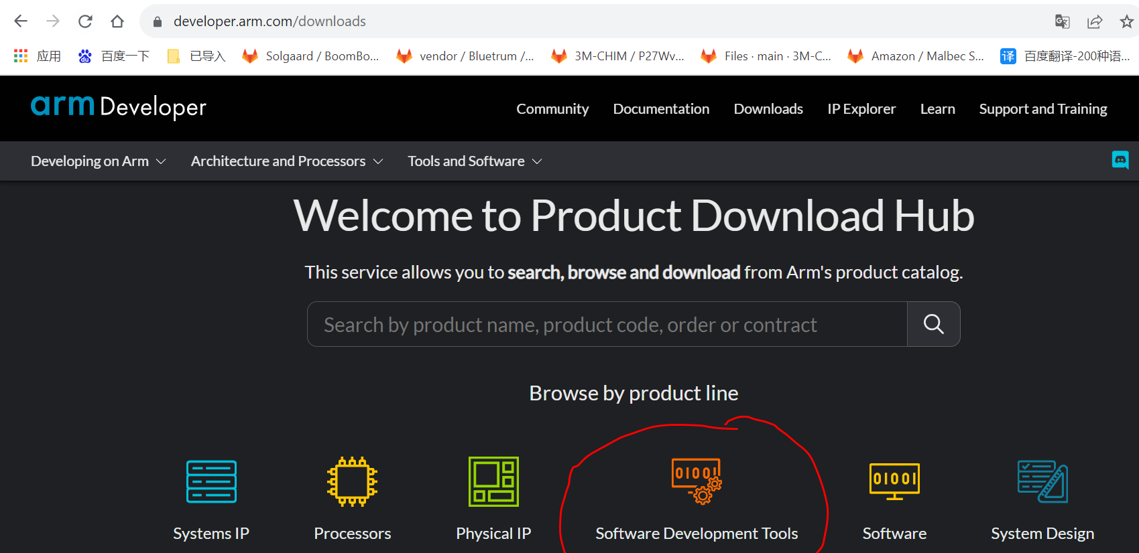Select the System Design icon
Viewport: 1139px width, 553px height.
(1042, 481)
